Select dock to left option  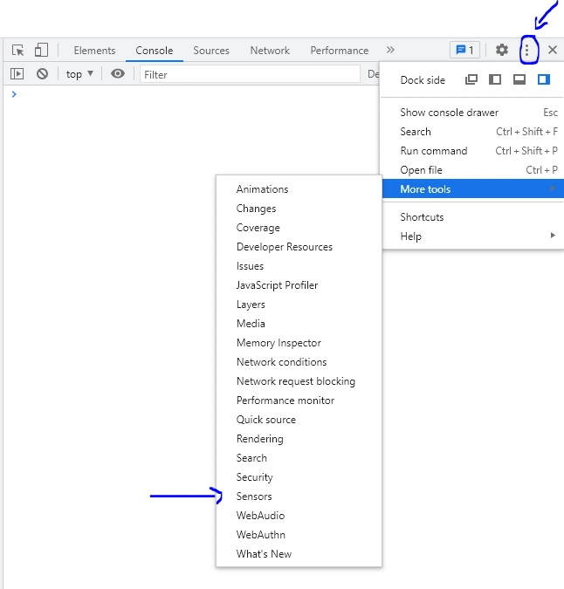click(x=495, y=79)
